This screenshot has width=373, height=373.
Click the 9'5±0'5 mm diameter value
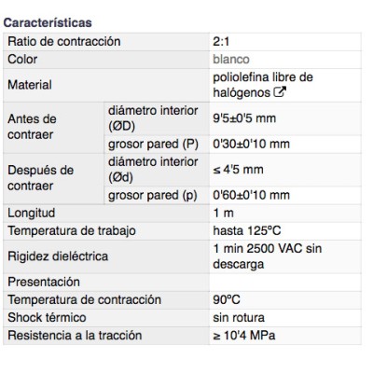click(244, 118)
